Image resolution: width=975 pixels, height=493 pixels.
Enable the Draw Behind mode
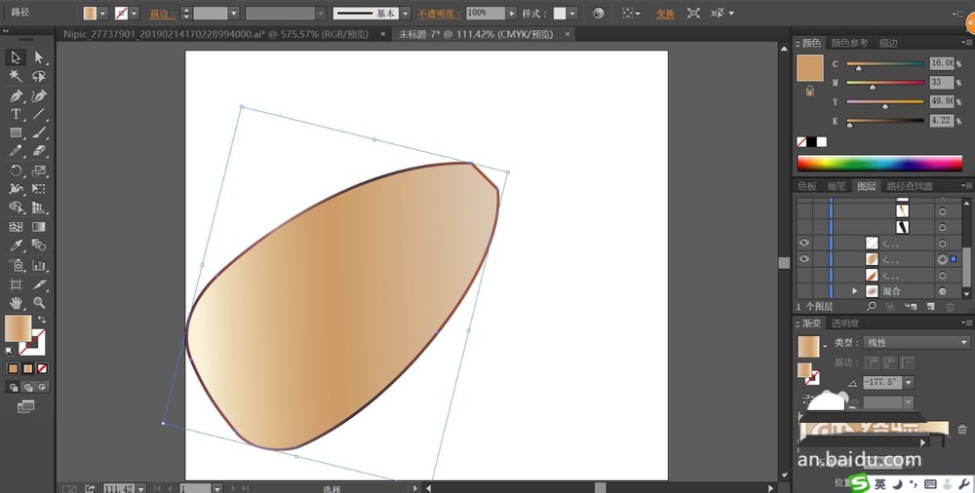28,388
